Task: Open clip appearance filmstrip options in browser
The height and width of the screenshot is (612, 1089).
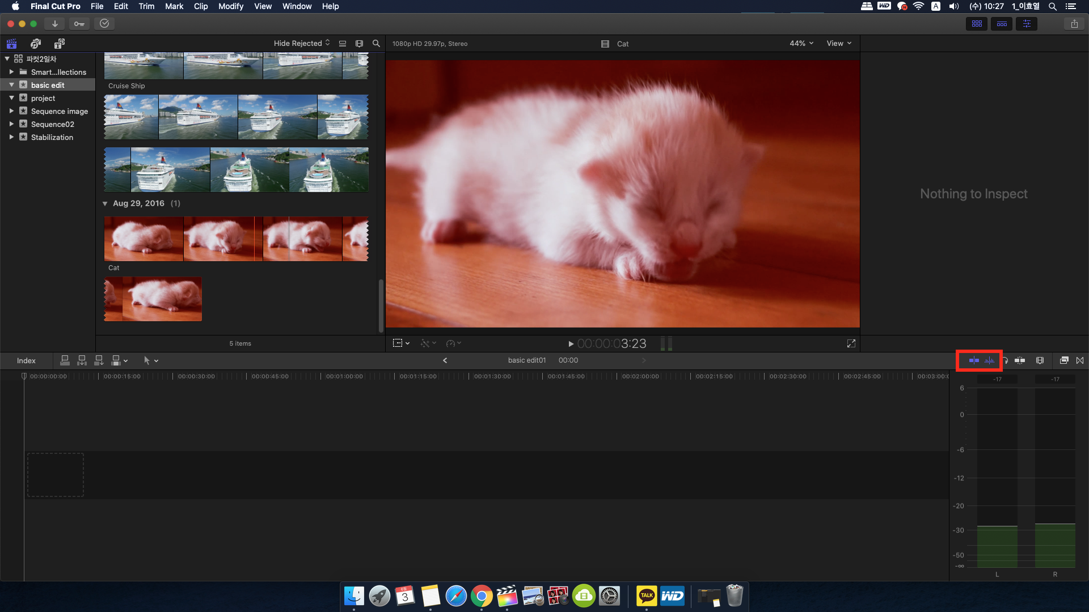Action: coord(359,44)
